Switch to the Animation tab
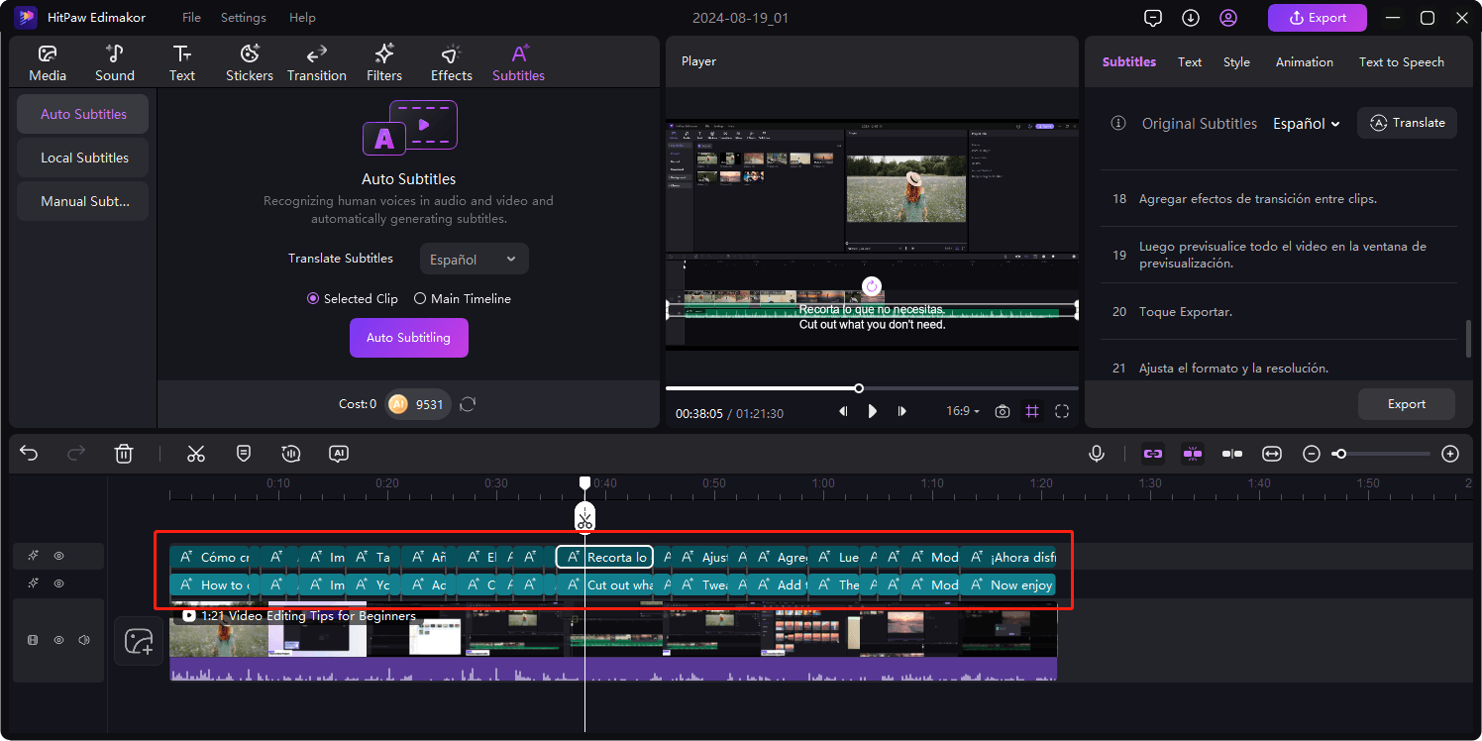The image size is (1482, 741). tap(1304, 61)
